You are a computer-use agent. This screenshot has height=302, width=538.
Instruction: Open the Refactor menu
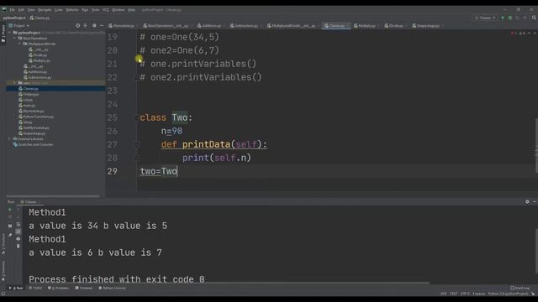point(72,10)
